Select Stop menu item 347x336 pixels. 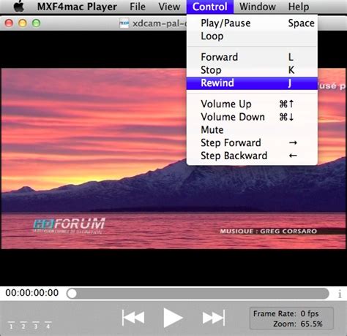click(x=252, y=70)
